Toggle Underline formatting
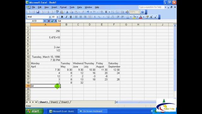Image resolution: width=202 pixels, height=114 pixels. 71,17
